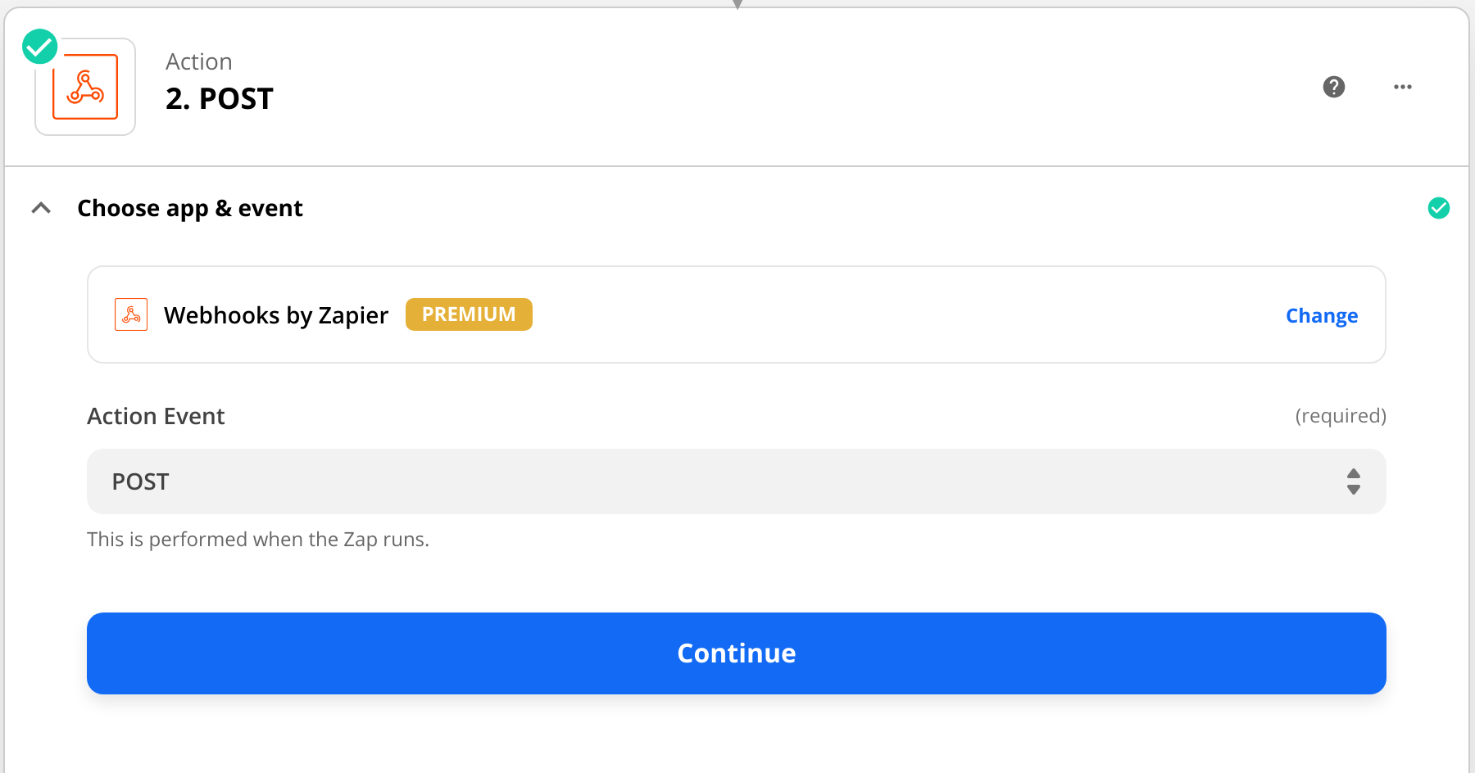Click the '(required)' indicator text
The width and height of the screenshot is (1475, 773).
coord(1340,416)
